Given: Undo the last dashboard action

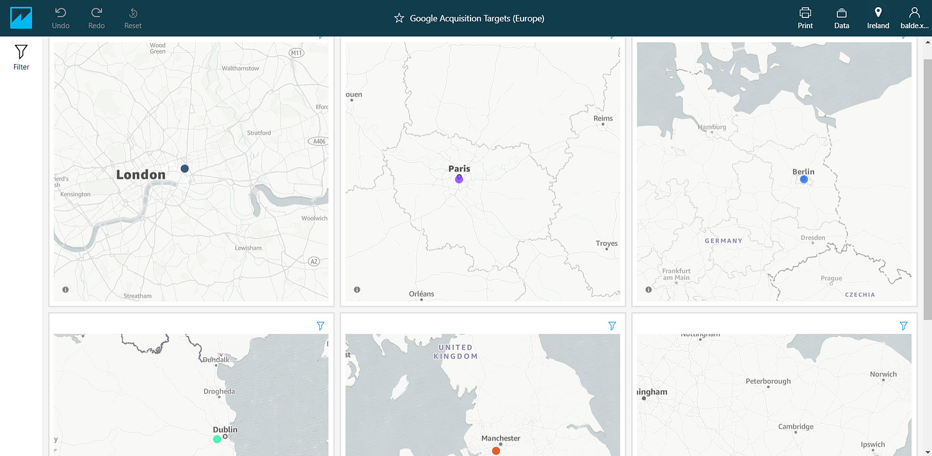Looking at the screenshot, I should (x=61, y=18).
